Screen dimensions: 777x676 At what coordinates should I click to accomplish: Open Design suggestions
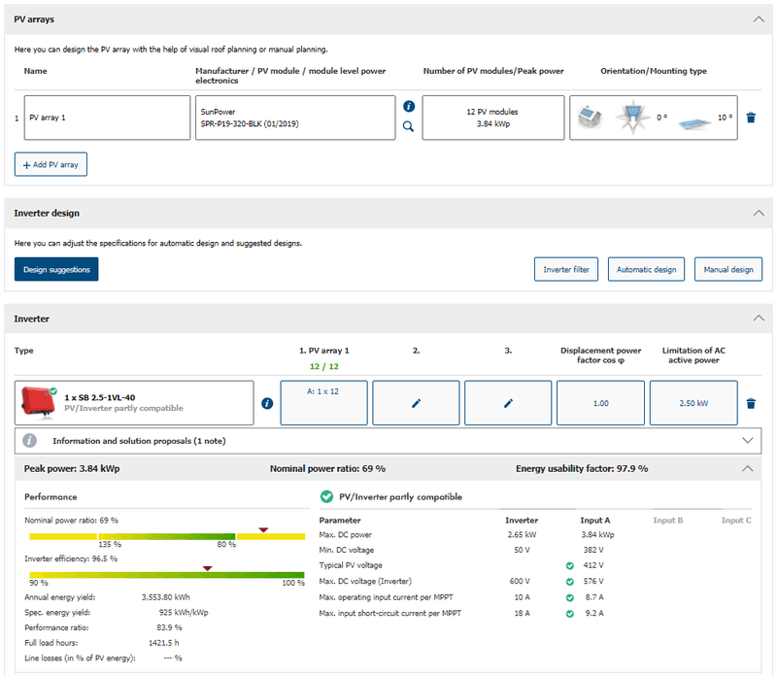tap(56, 269)
